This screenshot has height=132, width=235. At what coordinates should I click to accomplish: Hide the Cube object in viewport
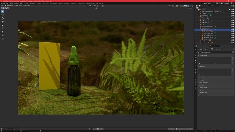point(231,17)
